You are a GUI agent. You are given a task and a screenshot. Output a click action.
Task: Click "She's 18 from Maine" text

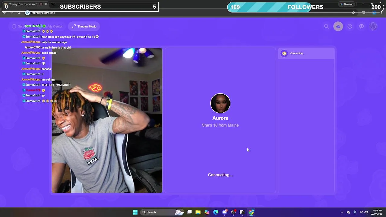click(220, 125)
